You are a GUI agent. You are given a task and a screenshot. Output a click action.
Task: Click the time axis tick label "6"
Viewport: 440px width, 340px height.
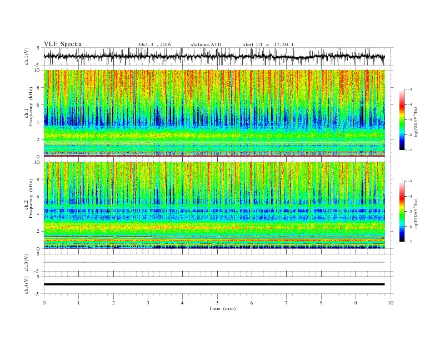tap(252, 303)
